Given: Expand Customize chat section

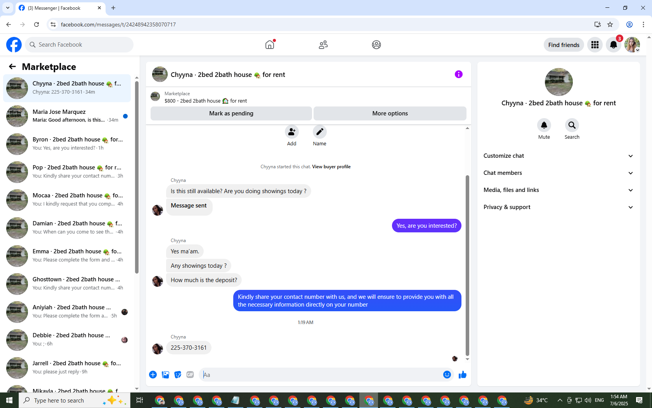Looking at the screenshot, I should coord(558,156).
